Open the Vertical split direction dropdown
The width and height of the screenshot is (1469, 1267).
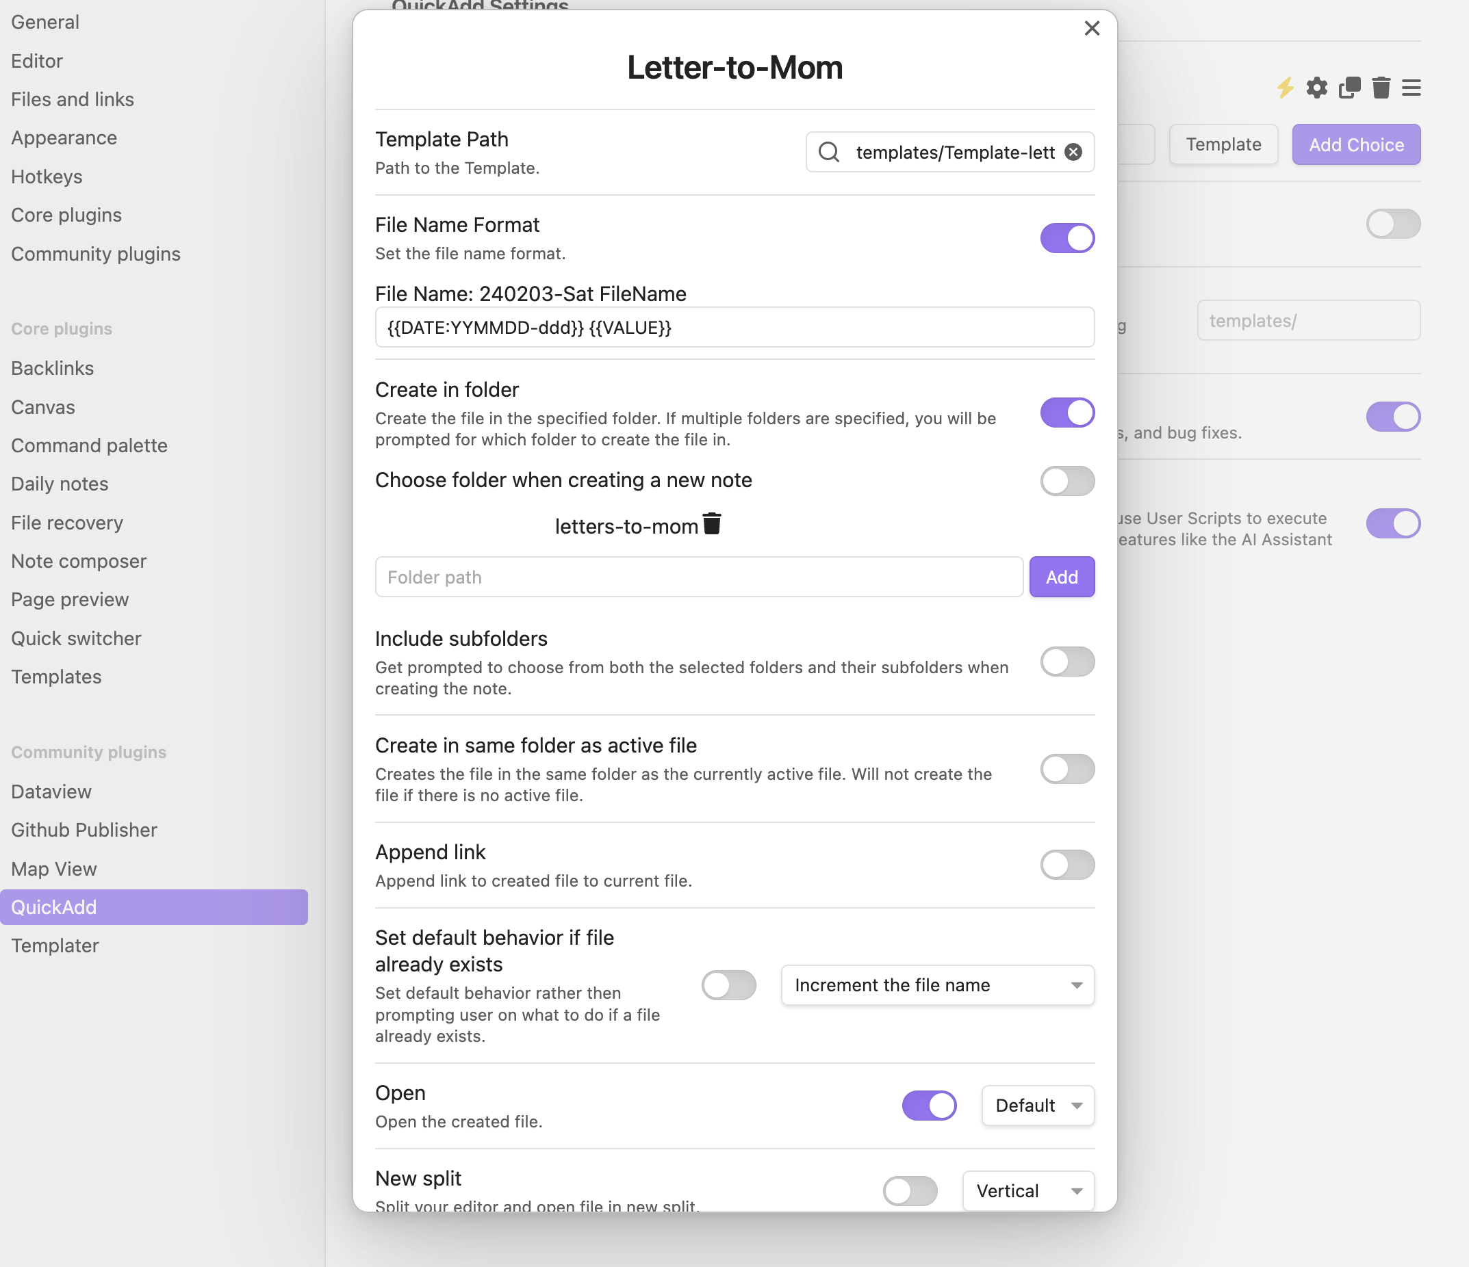coord(1028,1190)
